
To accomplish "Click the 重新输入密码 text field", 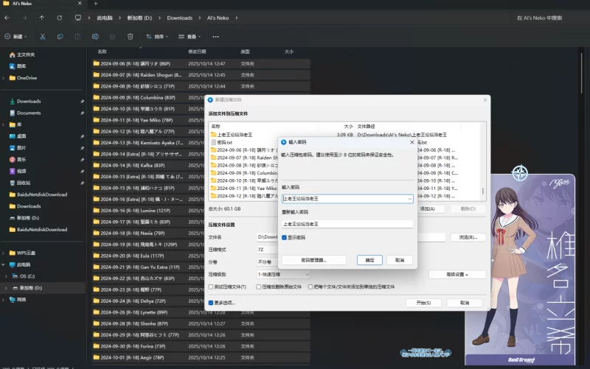I will [347, 224].
